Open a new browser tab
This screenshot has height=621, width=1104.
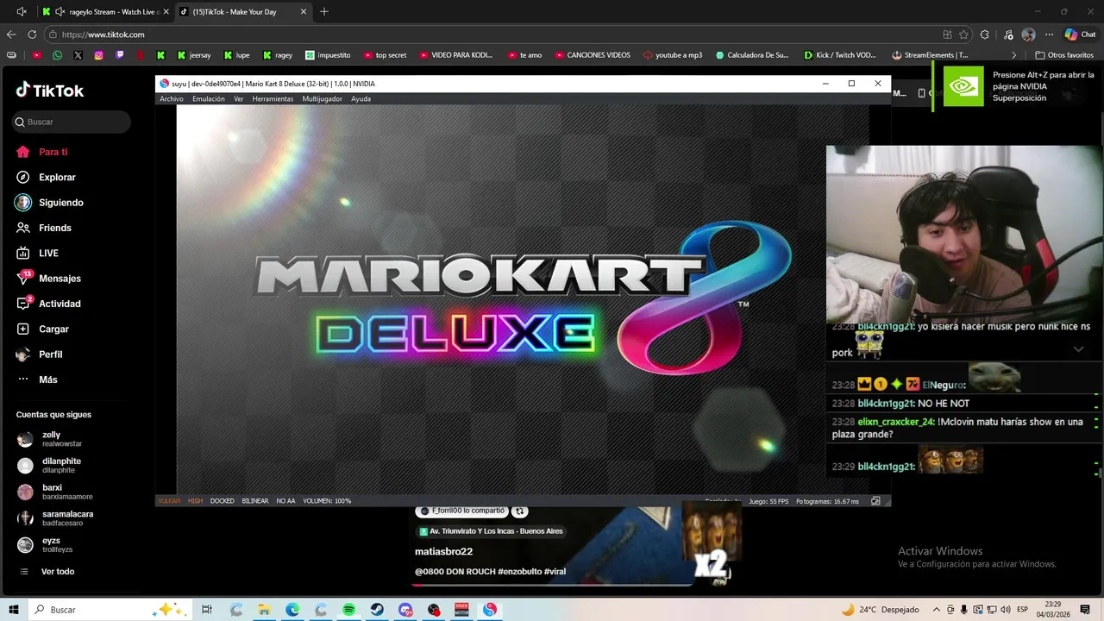point(324,12)
